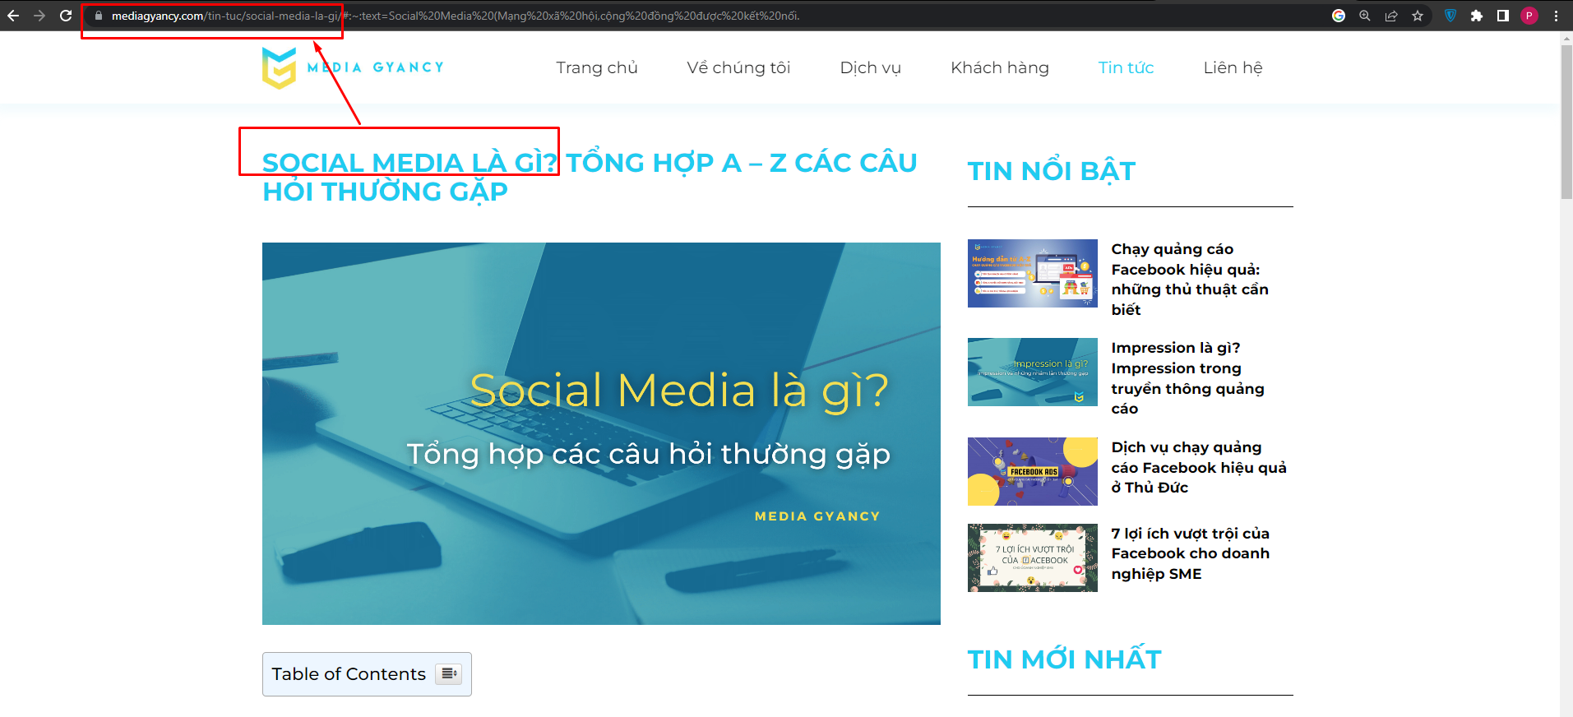Viewport: 1573px width, 717px height.
Task: Open the Khách hàng menu item
Action: tap(1000, 67)
